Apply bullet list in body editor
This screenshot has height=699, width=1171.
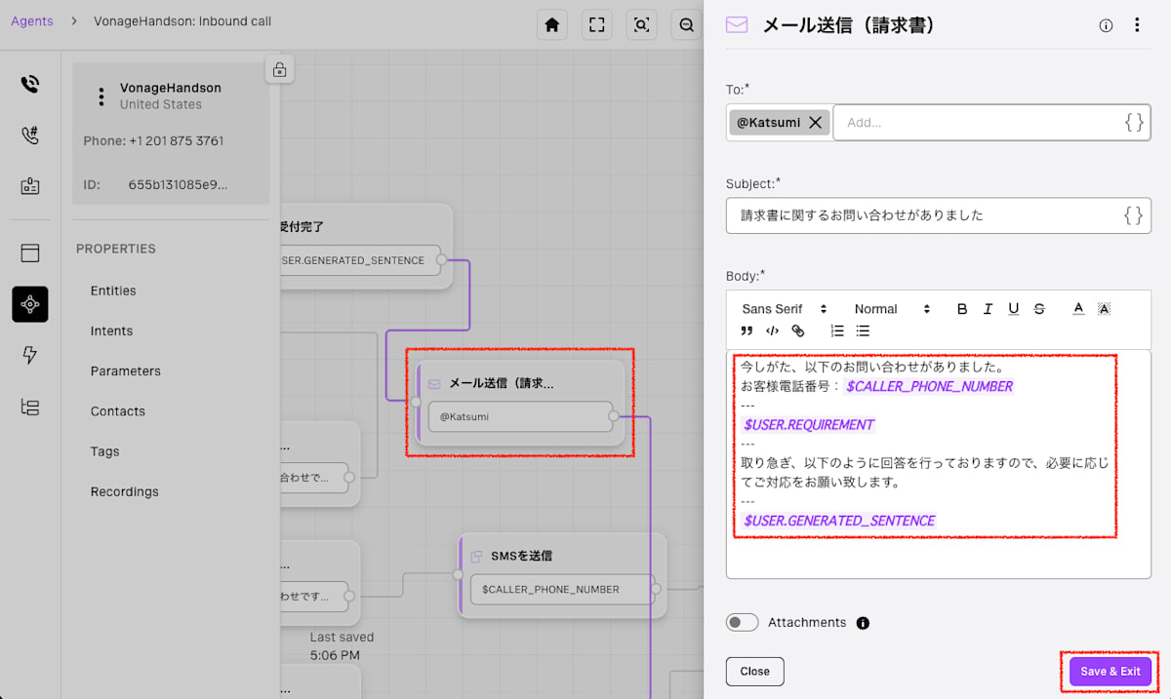pyautogui.click(x=863, y=331)
